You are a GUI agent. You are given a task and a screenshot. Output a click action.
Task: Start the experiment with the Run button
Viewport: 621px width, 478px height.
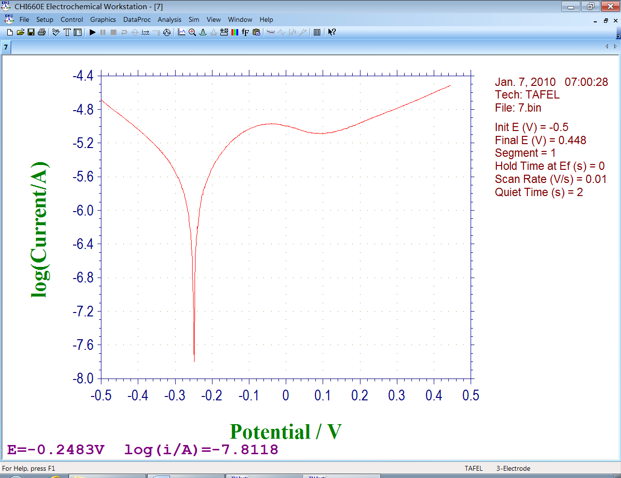pyautogui.click(x=92, y=32)
